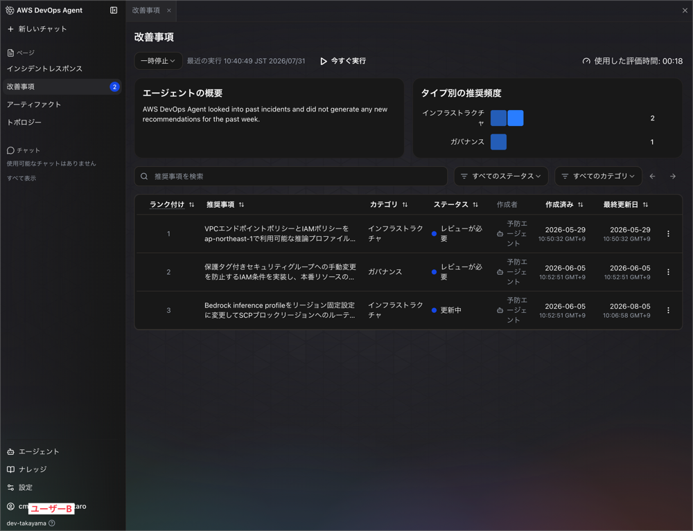Open actions menu for Bedrock inference profile row

pos(668,310)
